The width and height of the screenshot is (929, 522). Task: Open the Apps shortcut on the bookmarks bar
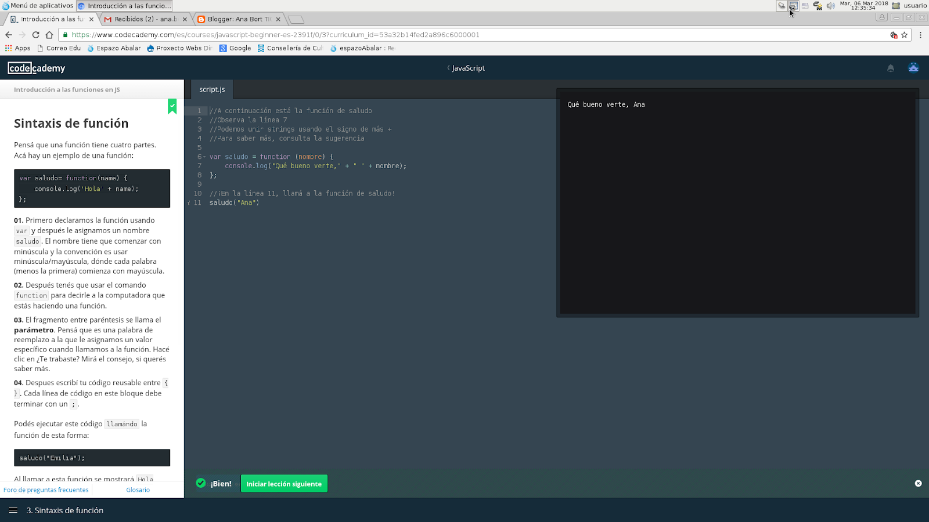click(18, 48)
